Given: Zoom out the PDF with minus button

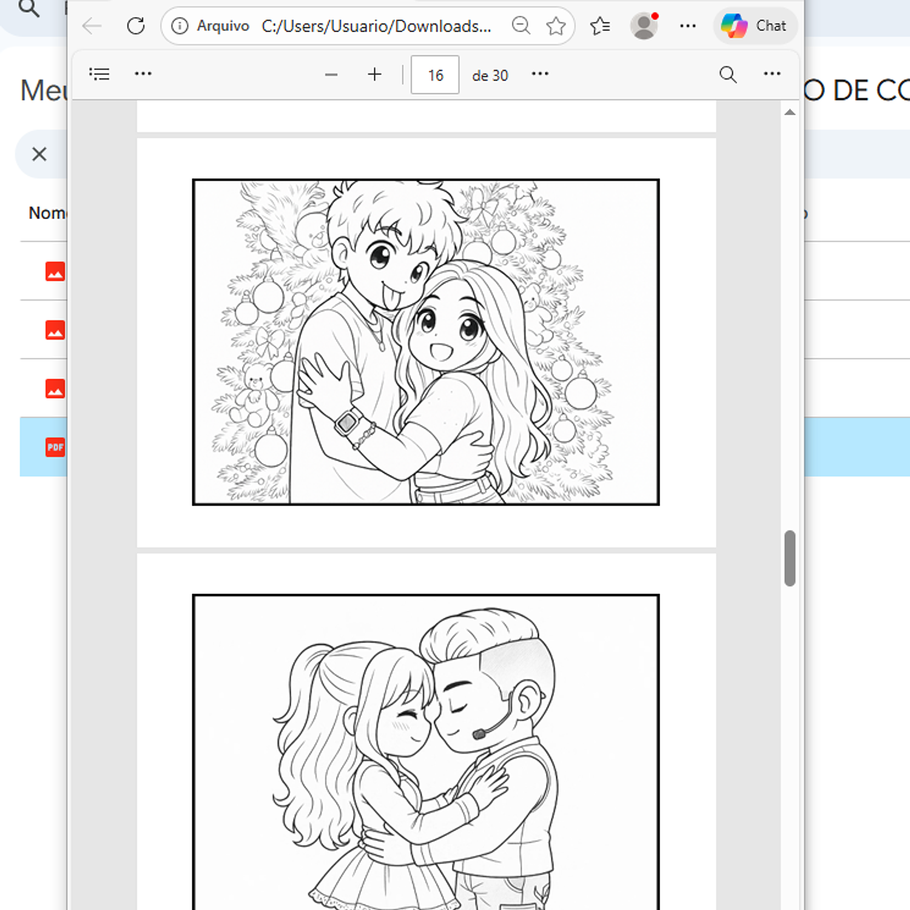Looking at the screenshot, I should click(331, 75).
